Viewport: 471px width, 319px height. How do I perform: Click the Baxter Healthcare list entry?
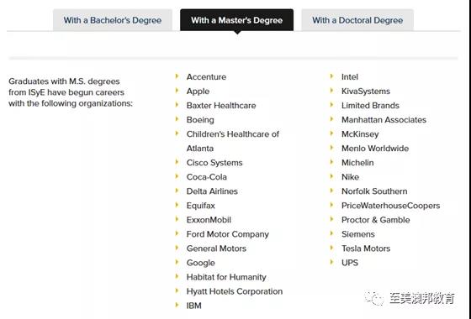[221, 106]
